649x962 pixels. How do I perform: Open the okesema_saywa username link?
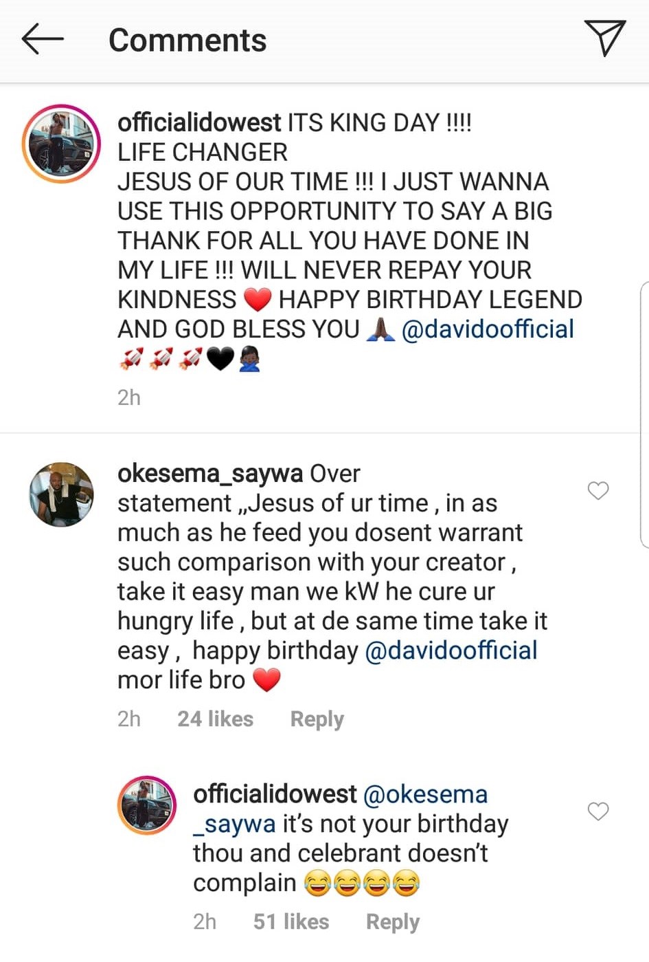pyautogui.click(x=209, y=474)
